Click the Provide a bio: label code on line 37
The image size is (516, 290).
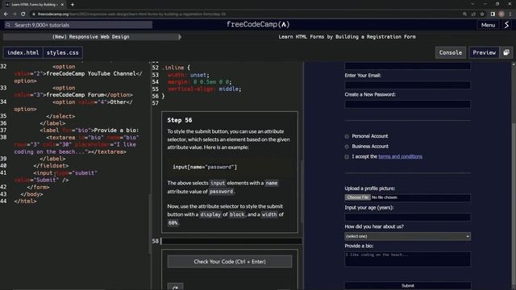point(89,130)
